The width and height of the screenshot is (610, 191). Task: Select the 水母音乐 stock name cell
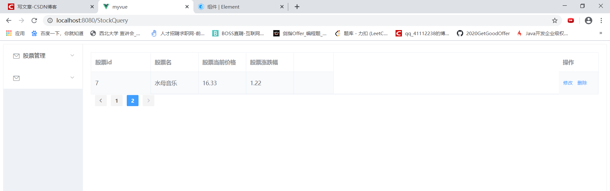[x=174, y=83]
